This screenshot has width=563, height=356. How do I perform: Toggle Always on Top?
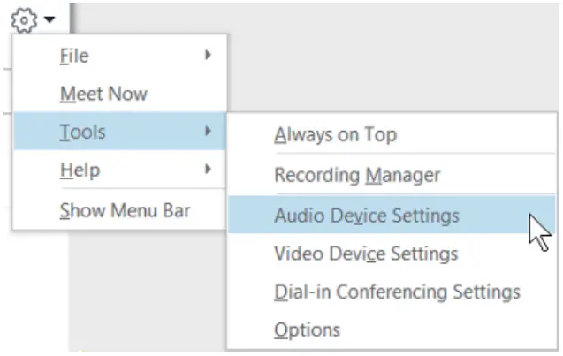tap(335, 135)
